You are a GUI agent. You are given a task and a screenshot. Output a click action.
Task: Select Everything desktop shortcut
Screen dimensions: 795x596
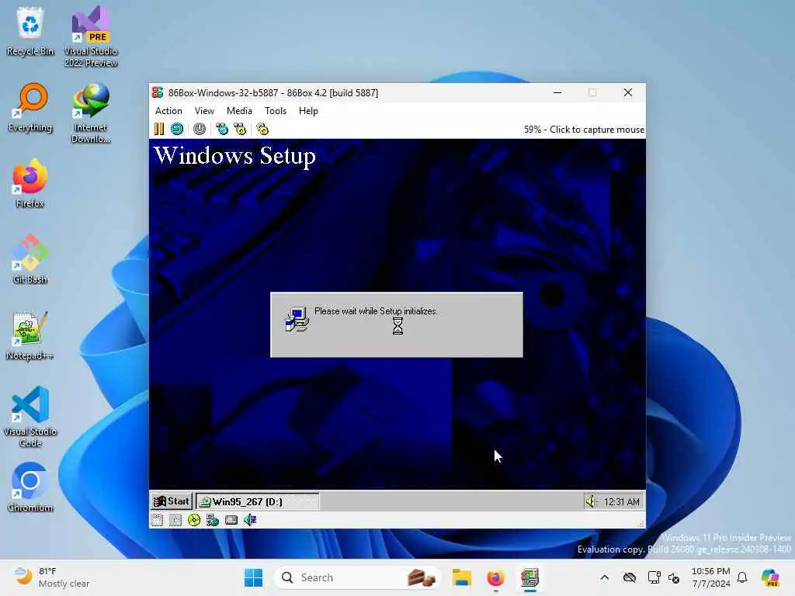click(x=30, y=107)
